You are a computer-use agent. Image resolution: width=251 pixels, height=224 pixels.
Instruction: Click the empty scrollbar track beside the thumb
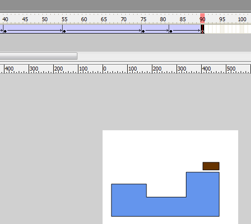(x=164, y=56)
